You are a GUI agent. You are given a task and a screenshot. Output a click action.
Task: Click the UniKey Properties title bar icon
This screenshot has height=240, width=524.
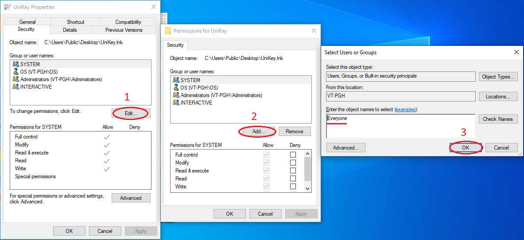coord(8,7)
